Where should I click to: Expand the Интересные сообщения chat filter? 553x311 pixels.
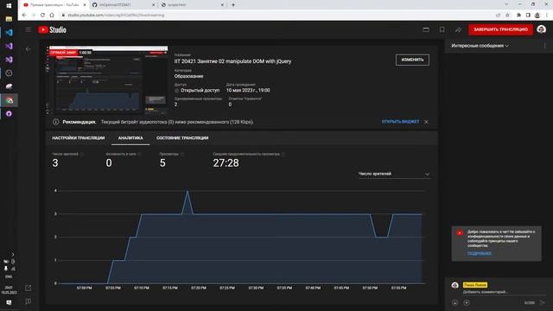pyautogui.click(x=480, y=46)
